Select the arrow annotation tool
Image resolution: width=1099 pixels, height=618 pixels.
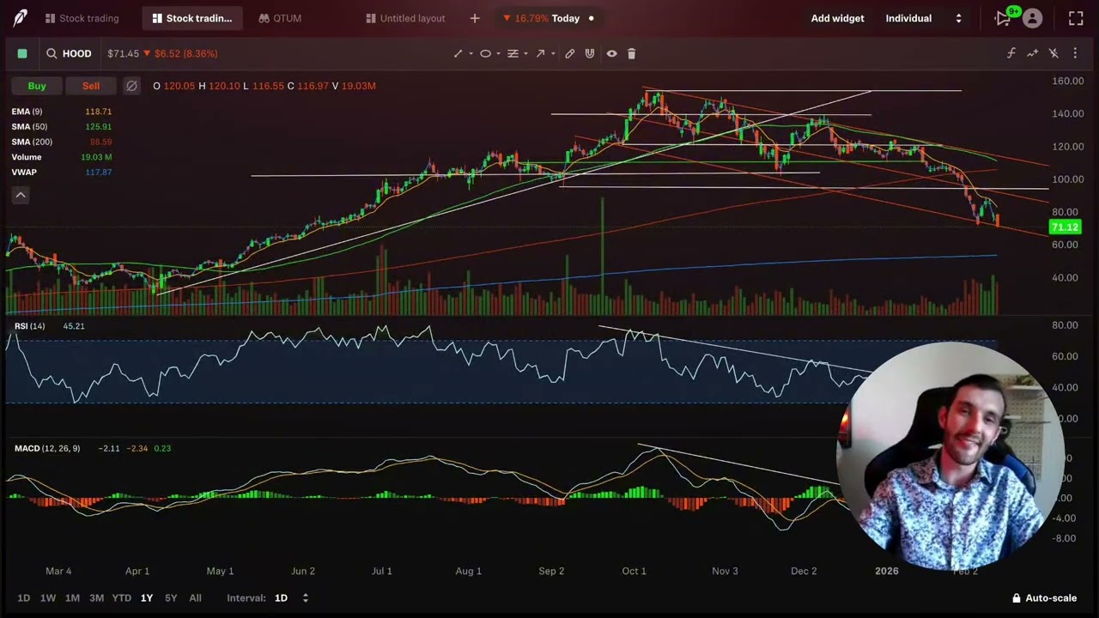point(540,53)
